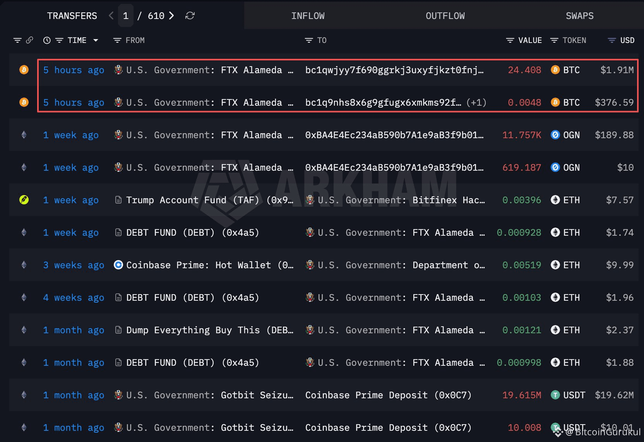Open the chain filter icon in the header
The width and height of the screenshot is (644, 442).
tap(17, 40)
